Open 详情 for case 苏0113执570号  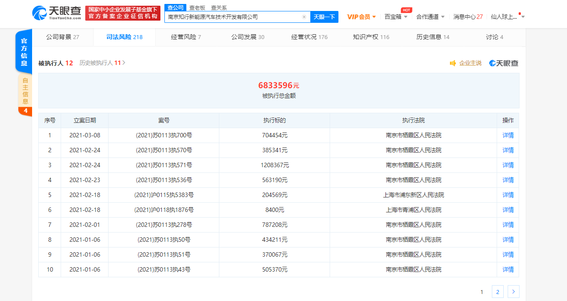pyautogui.click(x=508, y=150)
